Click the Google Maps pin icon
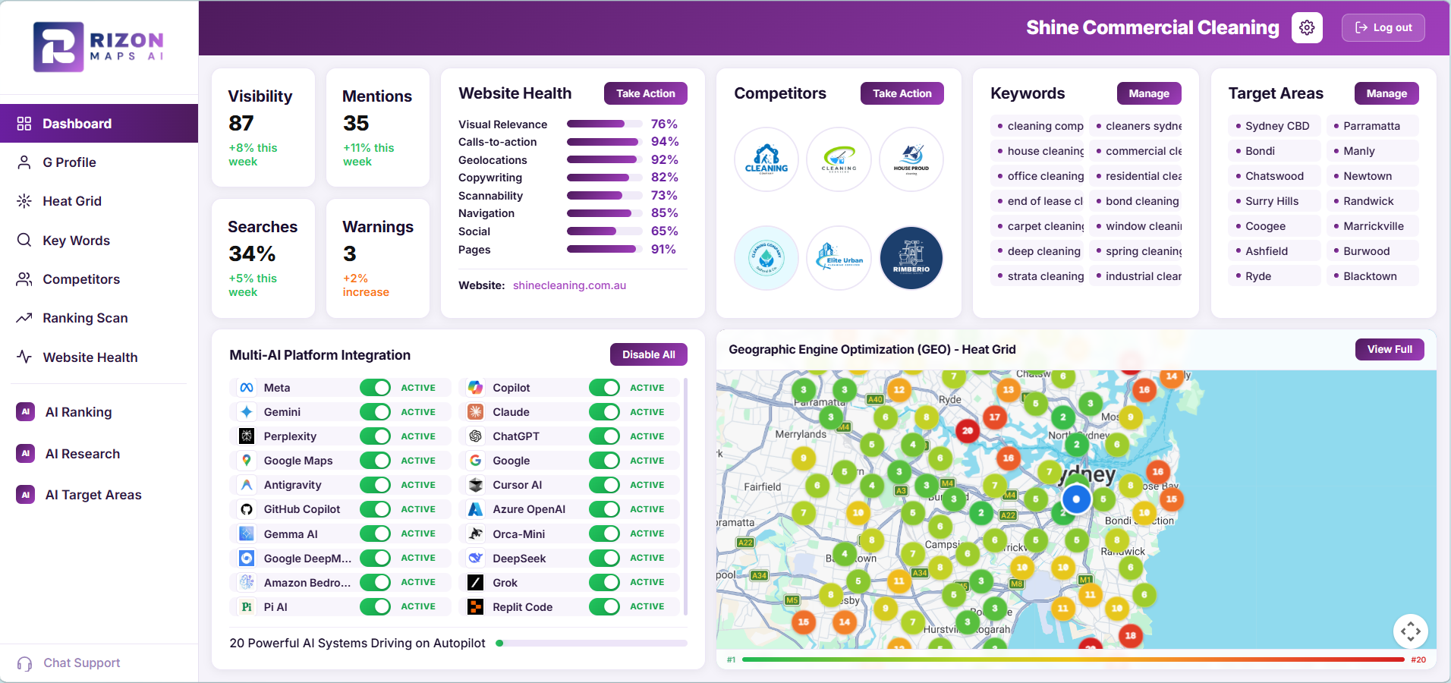This screenshot has width=1451, height=683. click(247, 461)
